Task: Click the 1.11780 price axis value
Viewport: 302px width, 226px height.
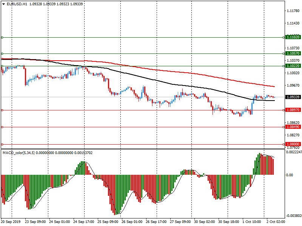Action: pyautogui.click(x=293, y=11)
